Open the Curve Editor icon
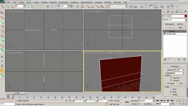The width and height of the screenshot is (188, 106). pyautogui.click(x=151, y=6)
